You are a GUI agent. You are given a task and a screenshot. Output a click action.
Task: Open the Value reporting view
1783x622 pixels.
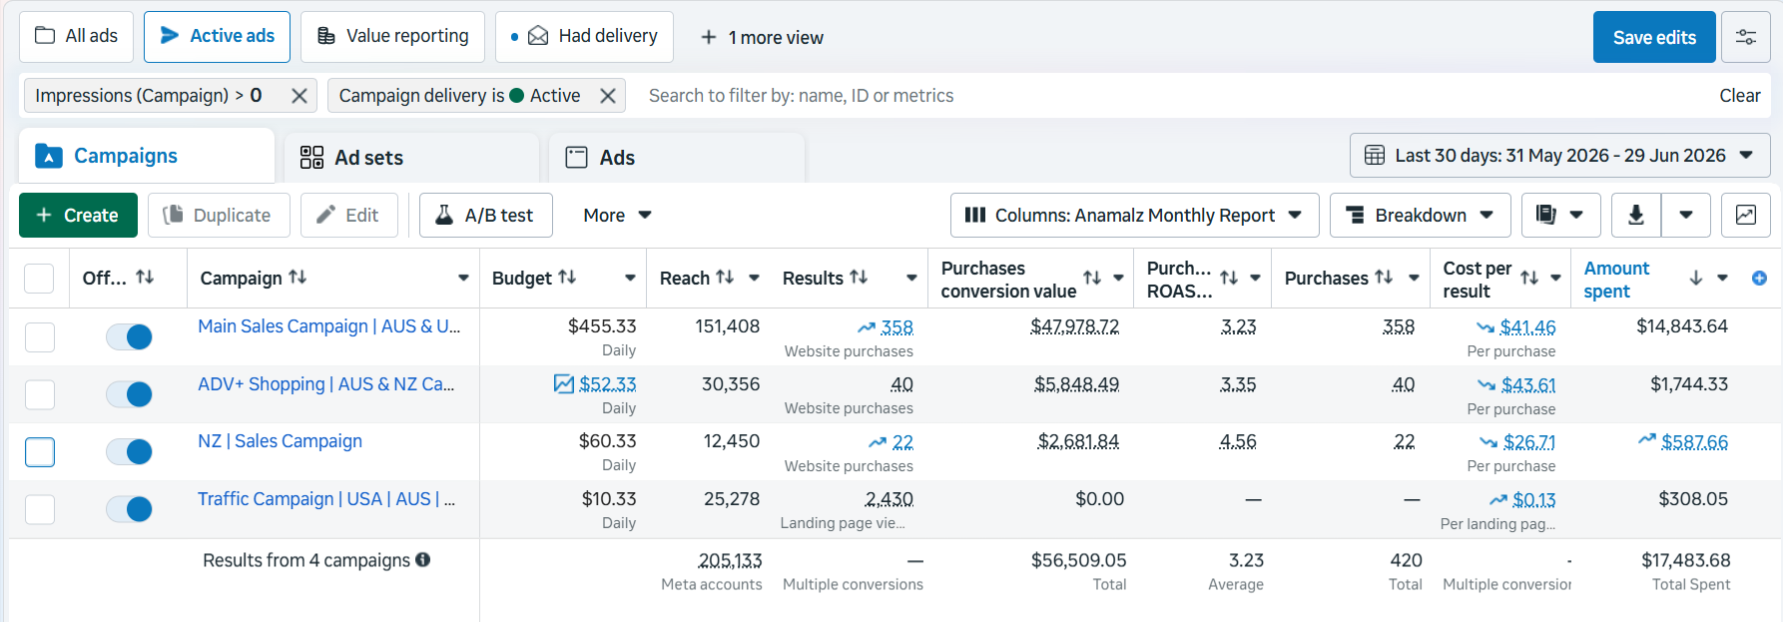tap(392, 37)
